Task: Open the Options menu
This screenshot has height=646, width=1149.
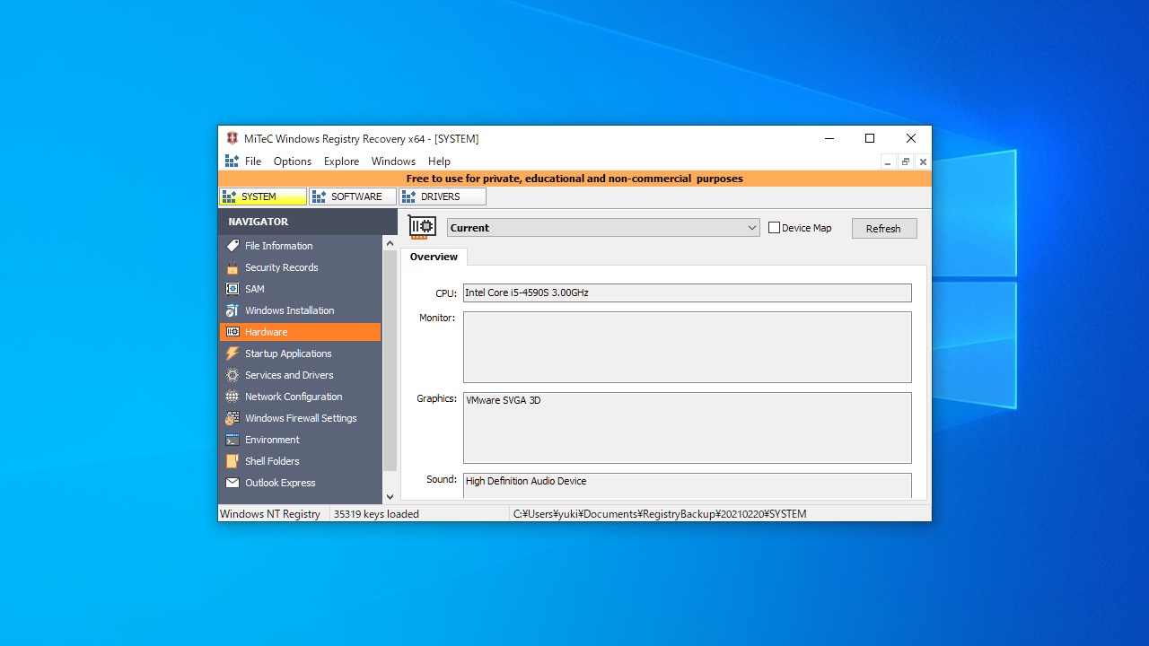Action: 293,161
